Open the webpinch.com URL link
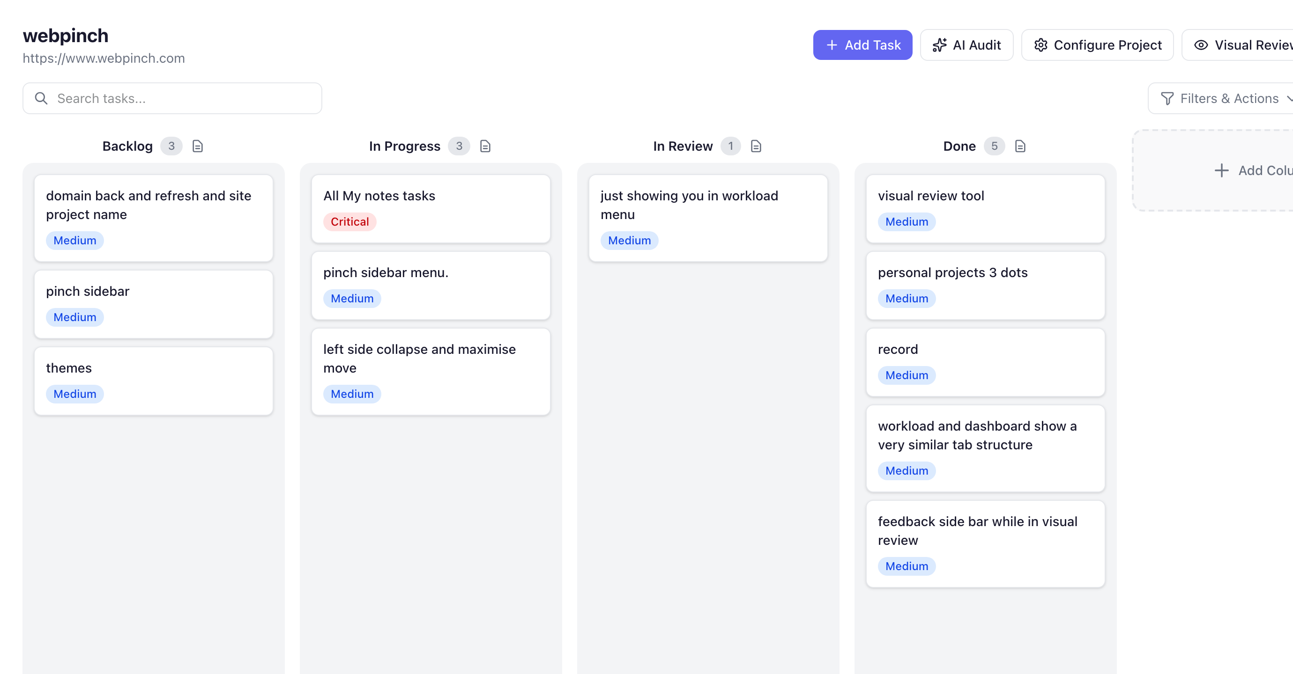The image size is (1293, 674). (x=104, y=58)
